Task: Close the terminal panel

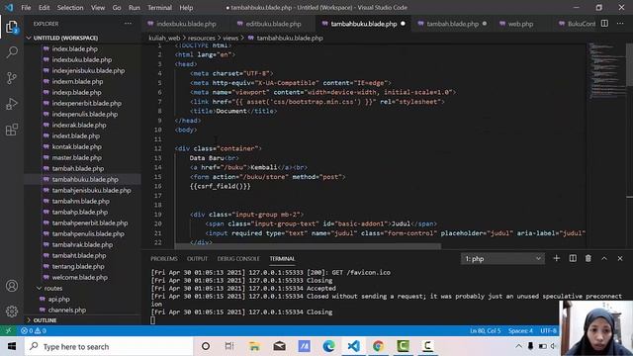Action: pos(620,258)
